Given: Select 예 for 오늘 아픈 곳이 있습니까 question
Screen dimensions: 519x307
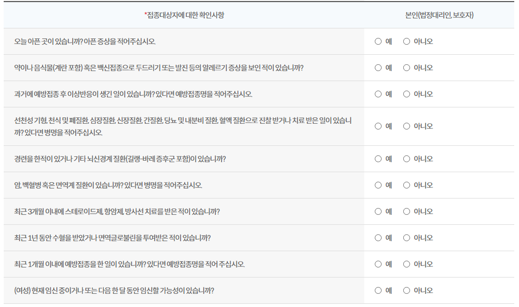Looking at the screenshot, I should pos(378,42).
